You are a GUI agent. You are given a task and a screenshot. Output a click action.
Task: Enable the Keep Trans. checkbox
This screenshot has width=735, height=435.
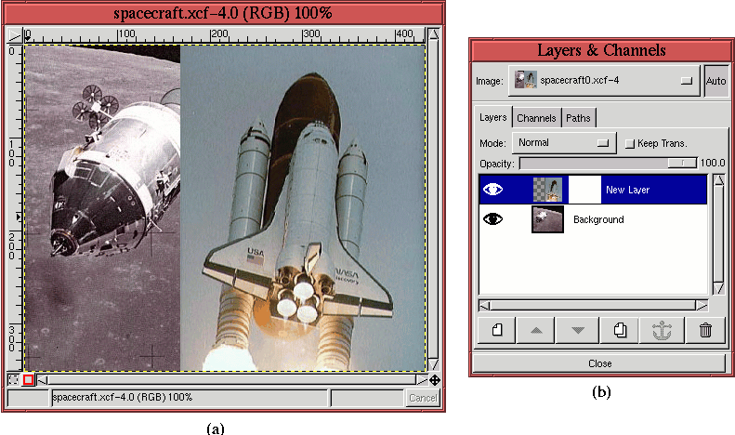click(629, 143)
